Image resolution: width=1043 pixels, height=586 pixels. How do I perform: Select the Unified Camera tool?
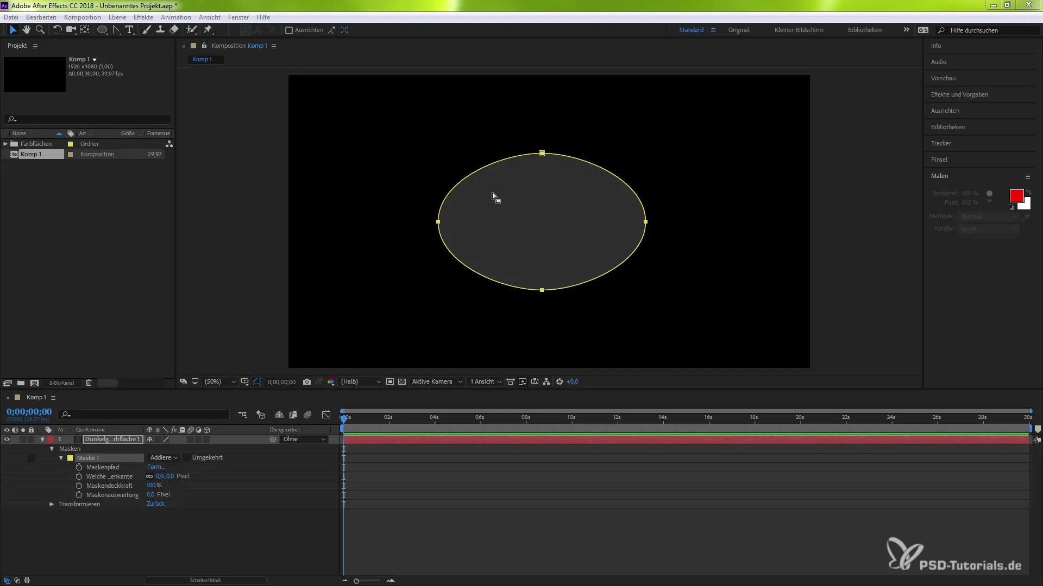coord(71,30)
